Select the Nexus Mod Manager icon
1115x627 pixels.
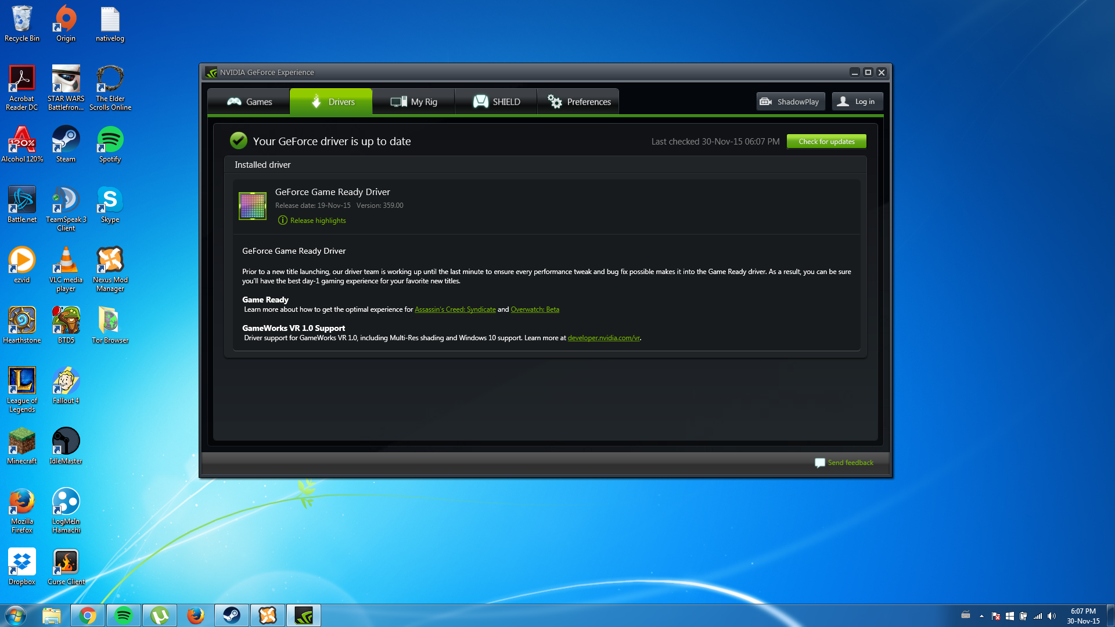coord(110,269)
